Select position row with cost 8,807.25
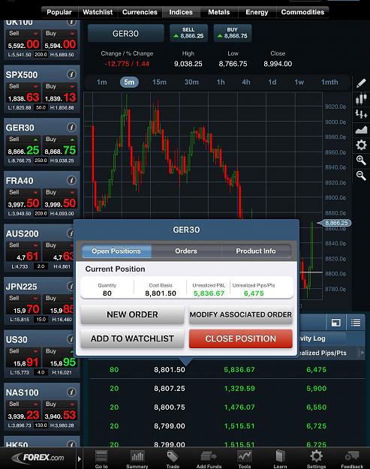Screen dimensions: 370x469 [x=227, y=389]
